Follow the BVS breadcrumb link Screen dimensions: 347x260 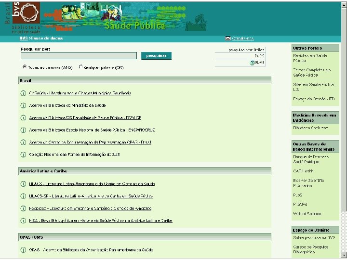(24, 38)
